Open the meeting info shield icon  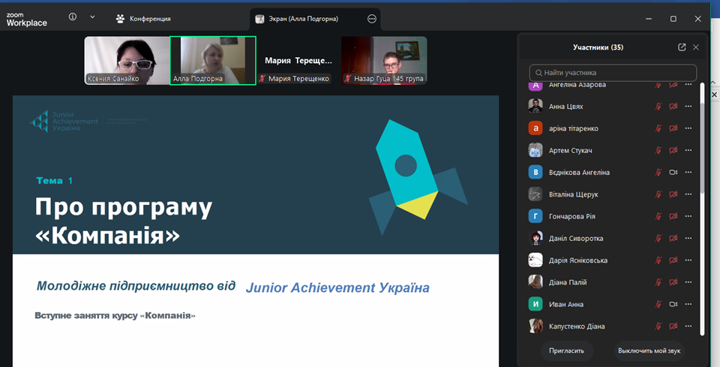coord(73,17)
